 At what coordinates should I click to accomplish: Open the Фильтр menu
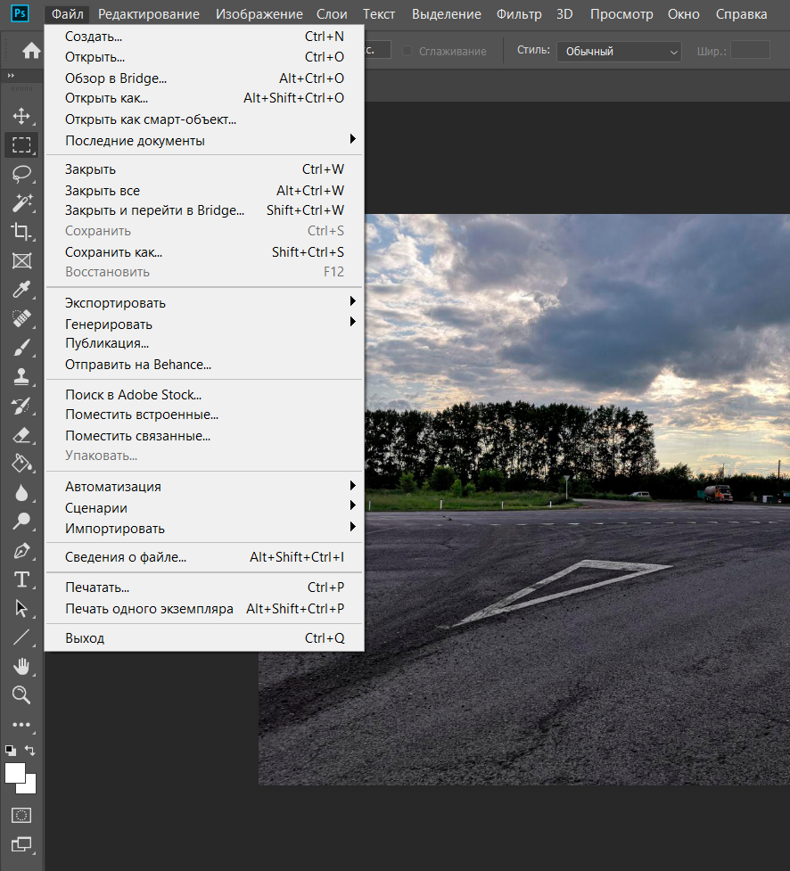518,14
